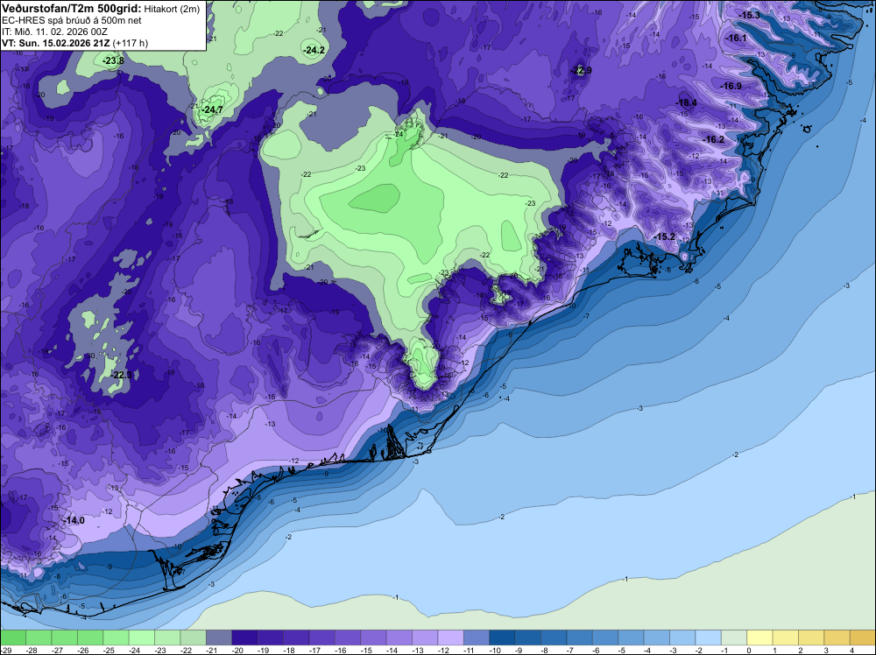Select the bold -15.2 temperature label
876x655 pixels.
click(x=665, y=236)
